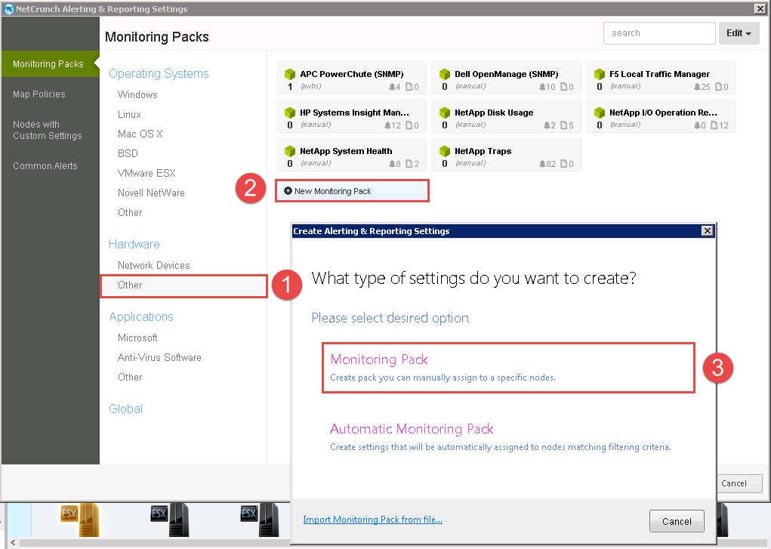Click the Import Monitoring Pack from file link
The image size is (771, 549).
373,520
